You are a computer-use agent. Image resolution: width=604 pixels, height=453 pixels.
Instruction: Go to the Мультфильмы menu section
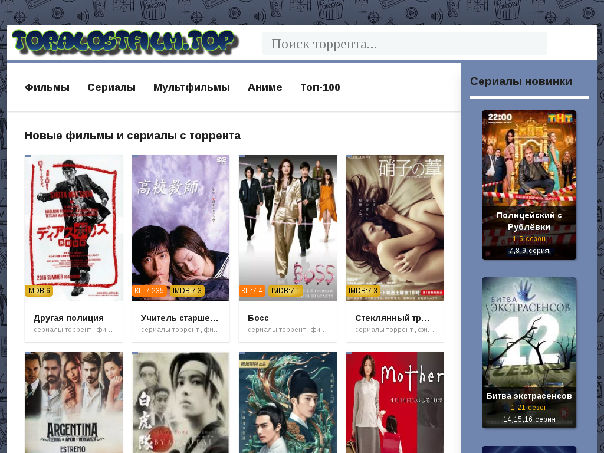tap(192, 87)
